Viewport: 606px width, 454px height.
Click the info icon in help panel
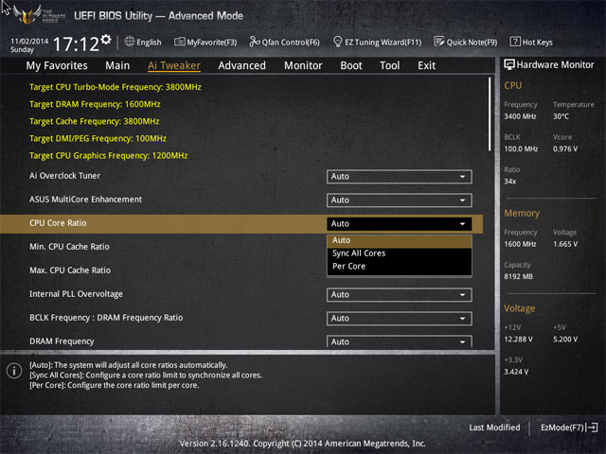[x=14, y=371]
